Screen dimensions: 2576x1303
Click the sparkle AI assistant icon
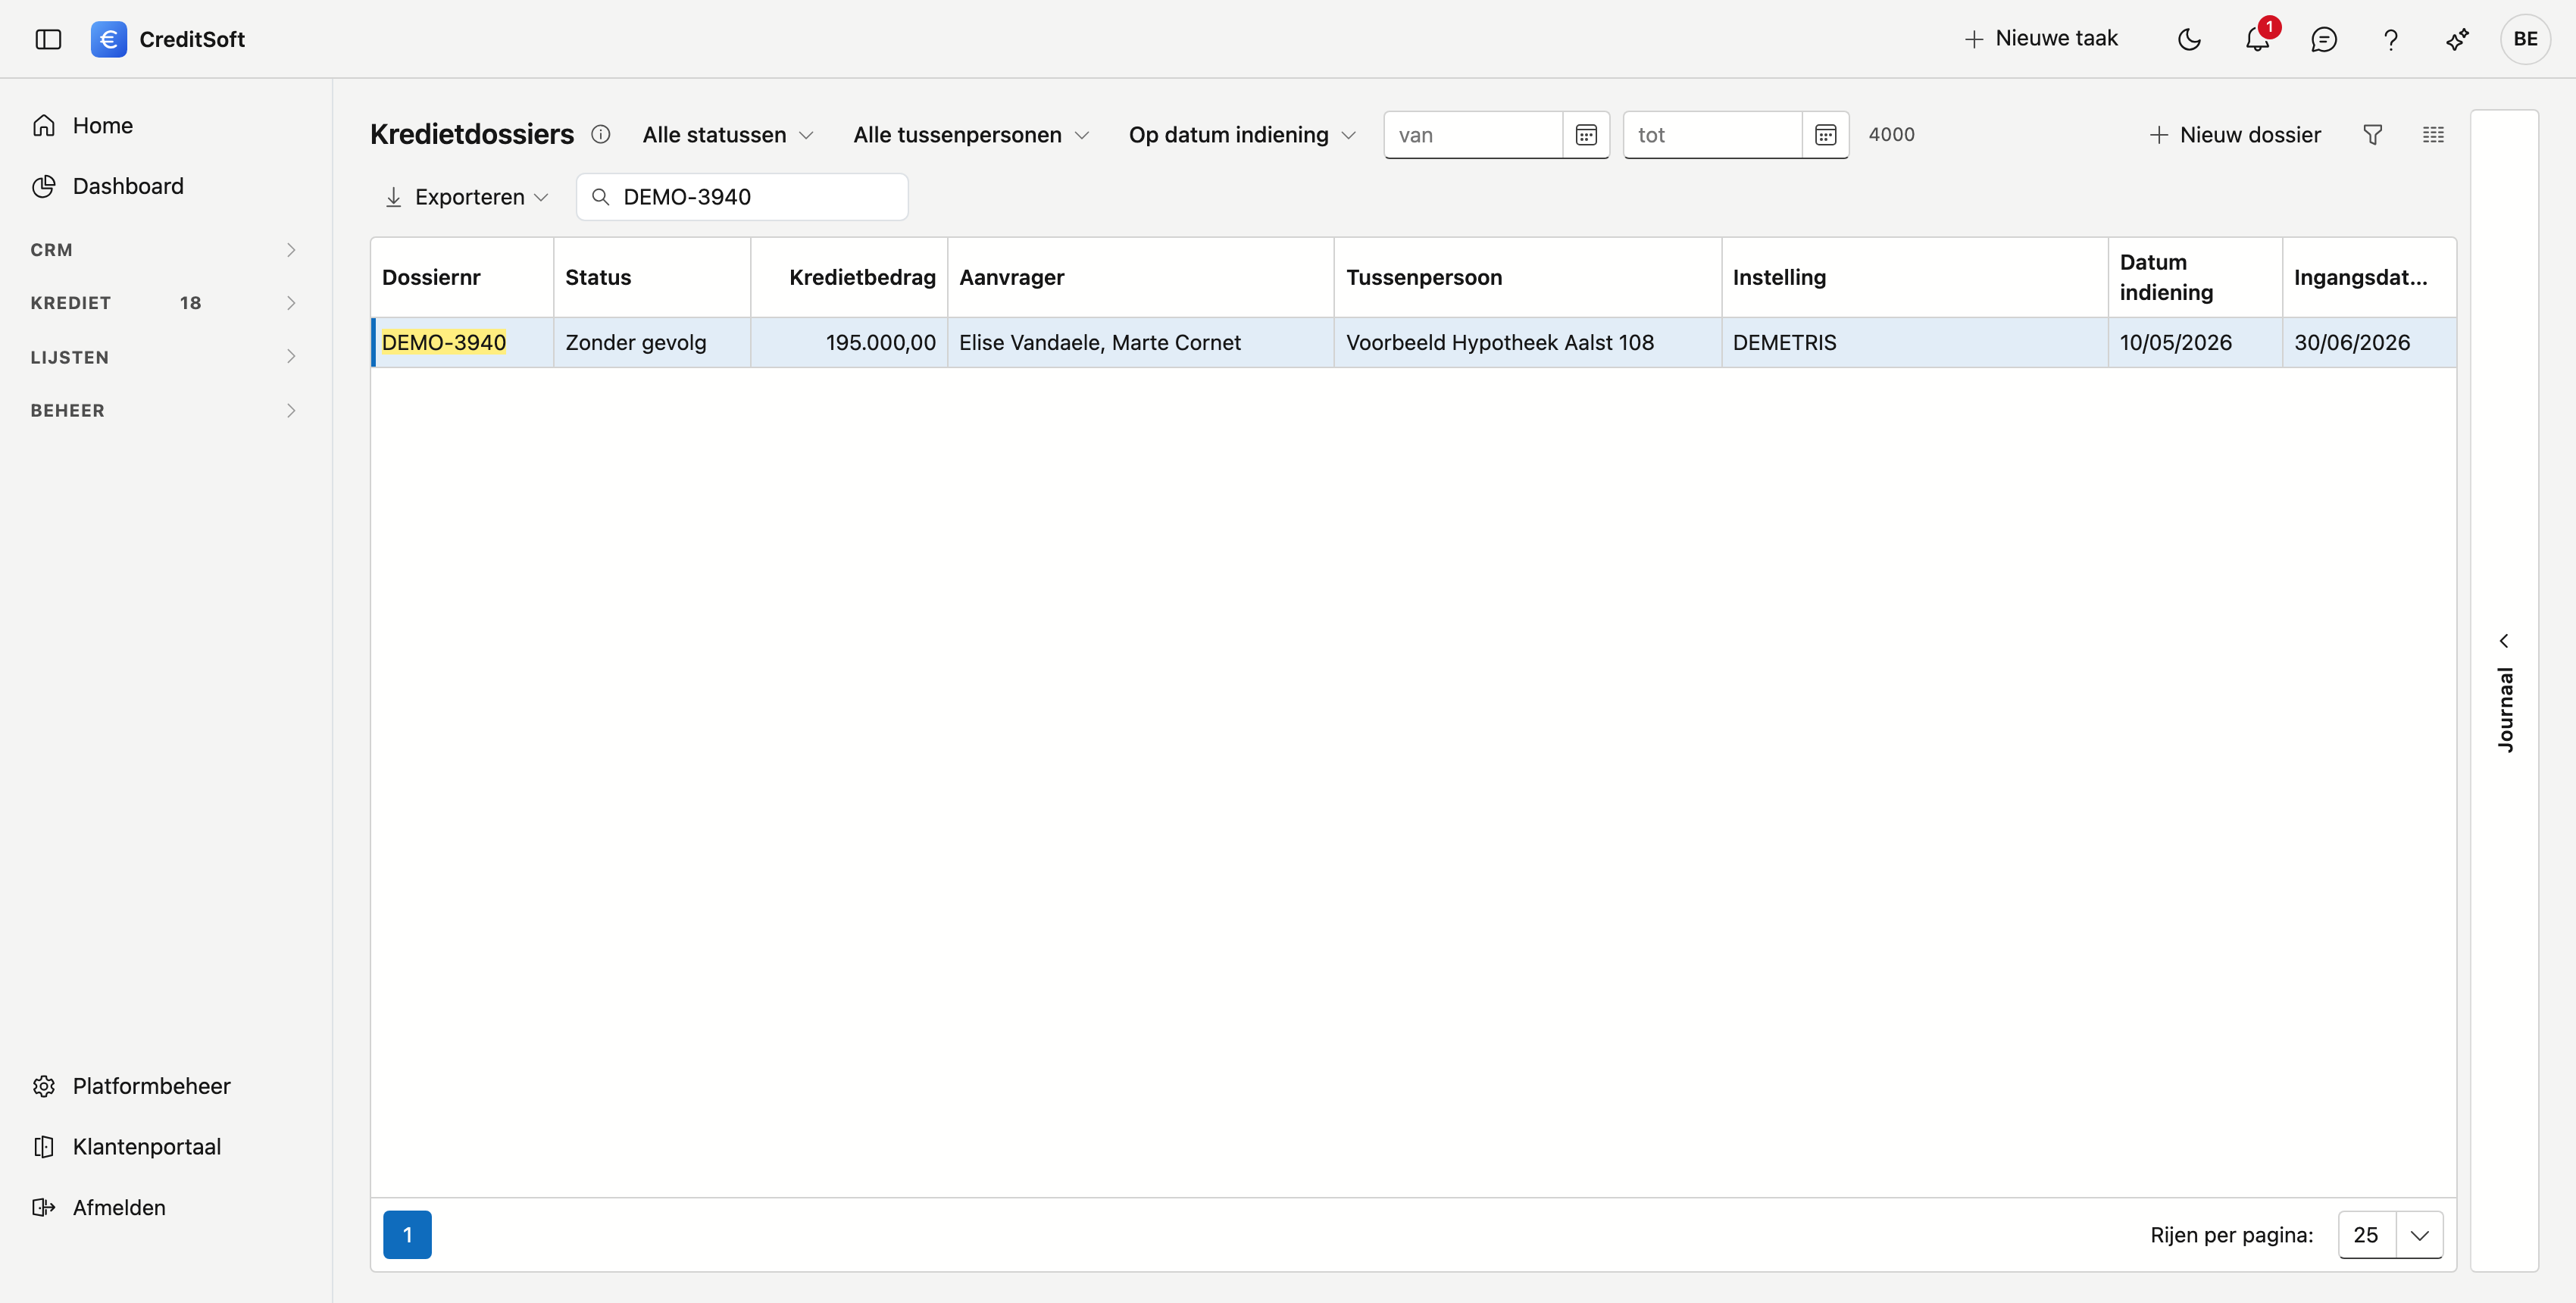point(2457,39)
